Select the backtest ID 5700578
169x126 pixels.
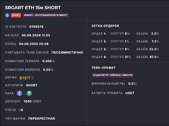pyautogui.click(x=36, y=27)
